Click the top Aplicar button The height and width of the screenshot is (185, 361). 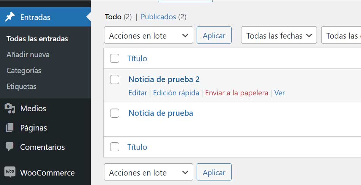pos(214,35)
